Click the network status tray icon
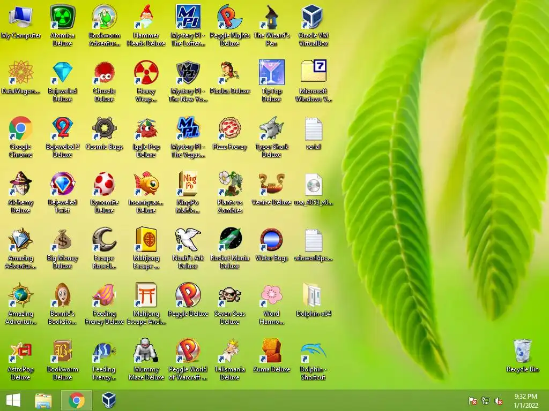The image size is (549, 411). tap(486, 401)
